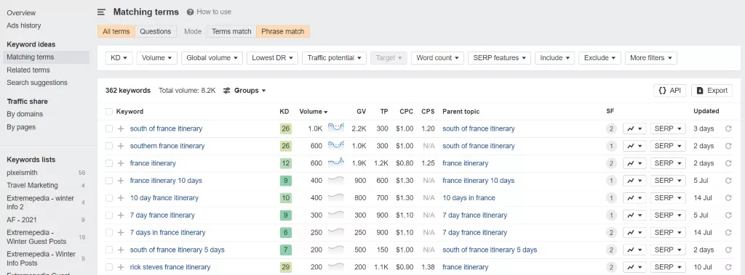Expand the Groups dropdown
The height and width of the screenshot is (275, 745).
pos(244,91)
